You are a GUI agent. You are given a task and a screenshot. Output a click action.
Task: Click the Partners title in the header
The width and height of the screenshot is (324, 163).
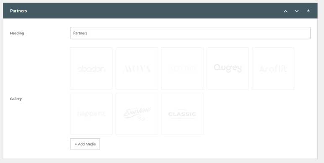point(18,11)
